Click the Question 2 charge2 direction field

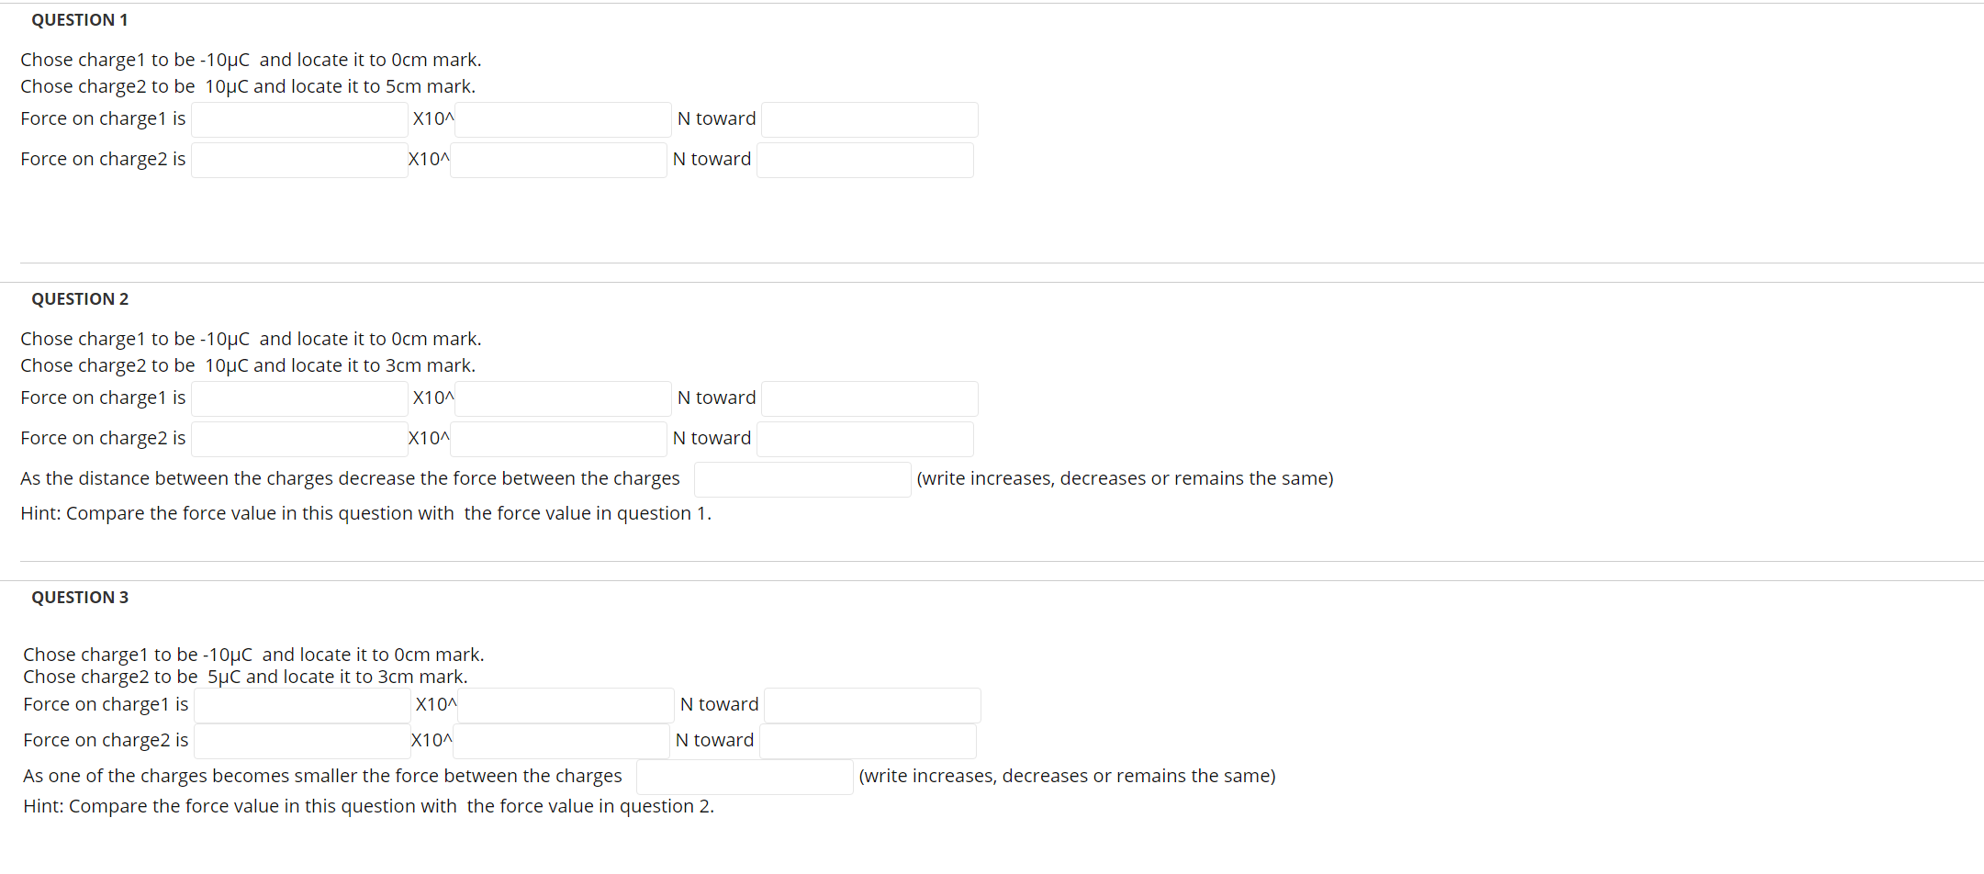click(864, 439)
